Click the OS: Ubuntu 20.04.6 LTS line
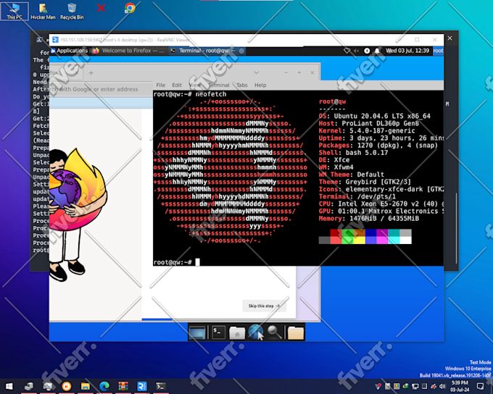493x394 pixels. pyautogui.click(x=375, y=117)
